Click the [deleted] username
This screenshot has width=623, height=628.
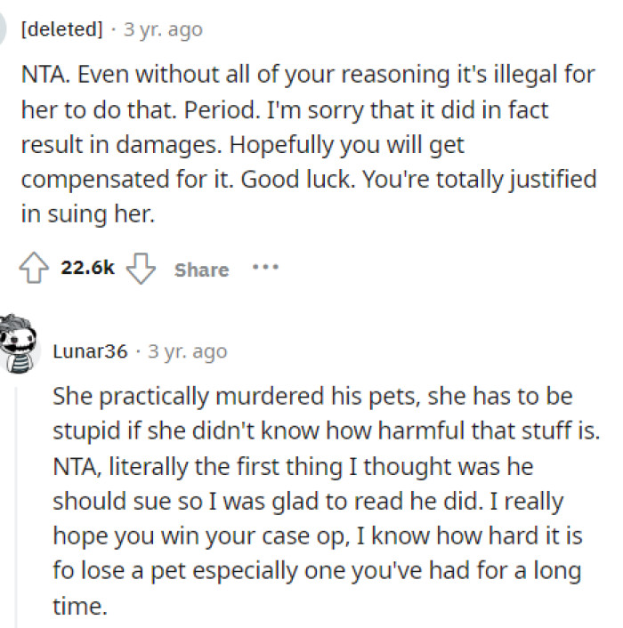(x=61, y=29)
